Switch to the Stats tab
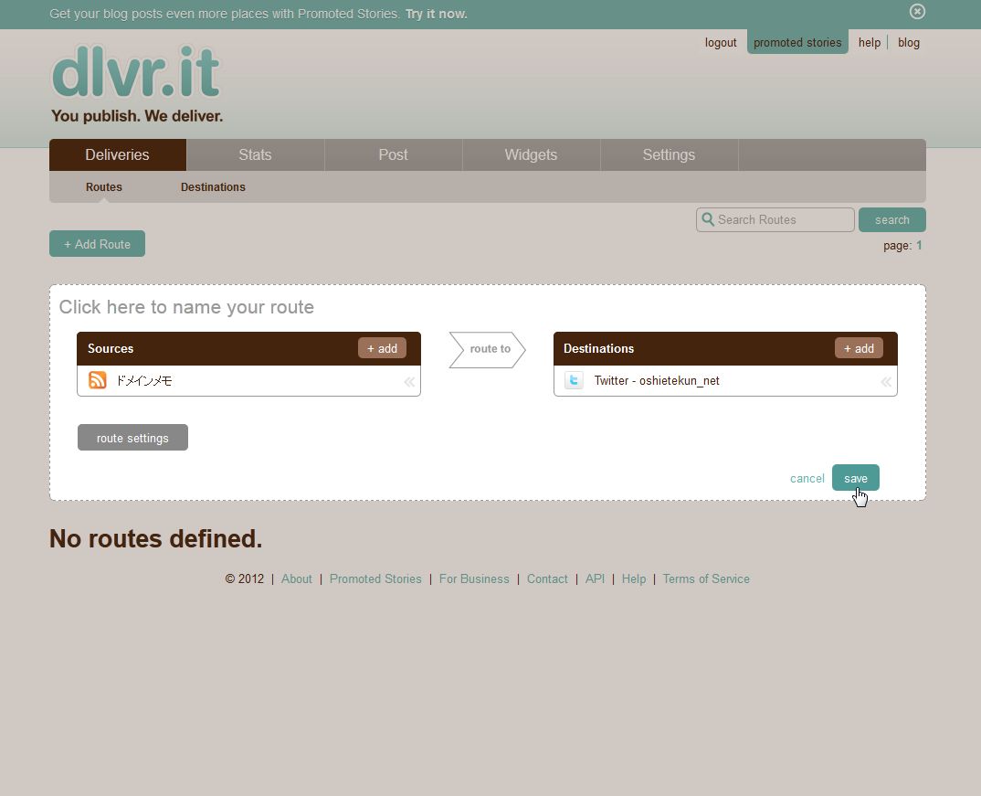Image resolution: width=981 pixels, height=796 pixels. point(255,154)
